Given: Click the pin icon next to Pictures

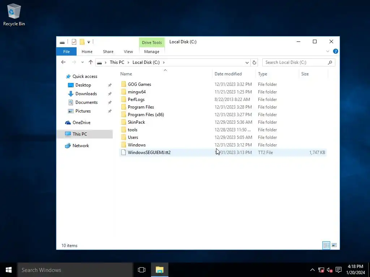Looking at the screenshot, I should pyautogui.click(x=110, y=111).
